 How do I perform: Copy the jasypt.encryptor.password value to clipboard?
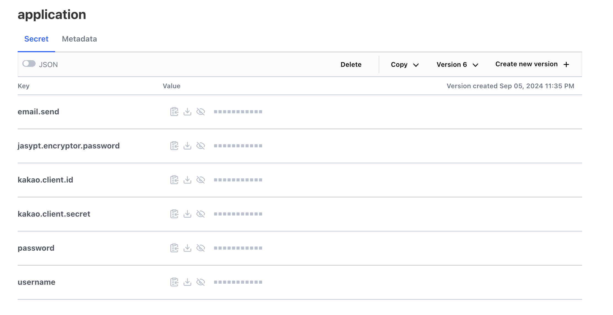pos(174,146)
